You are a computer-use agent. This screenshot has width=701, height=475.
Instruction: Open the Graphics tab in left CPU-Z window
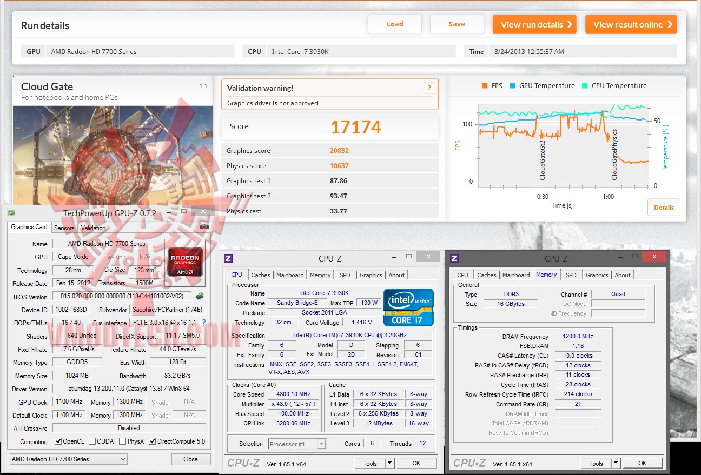[371, 275]
